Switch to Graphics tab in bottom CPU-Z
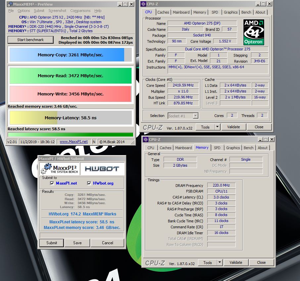The height and width of the screenshot is (281, 300). (x=233, y=148)
